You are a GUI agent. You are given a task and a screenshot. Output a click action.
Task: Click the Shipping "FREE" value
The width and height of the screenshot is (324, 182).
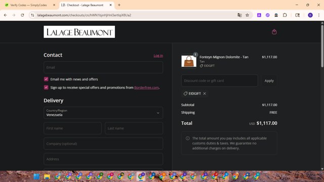click(273, 112)
